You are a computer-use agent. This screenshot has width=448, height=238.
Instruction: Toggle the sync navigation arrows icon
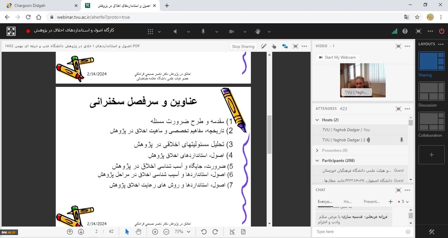coord(285,46)
